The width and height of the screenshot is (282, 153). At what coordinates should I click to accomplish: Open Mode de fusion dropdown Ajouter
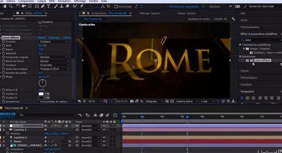click(54, 61)
